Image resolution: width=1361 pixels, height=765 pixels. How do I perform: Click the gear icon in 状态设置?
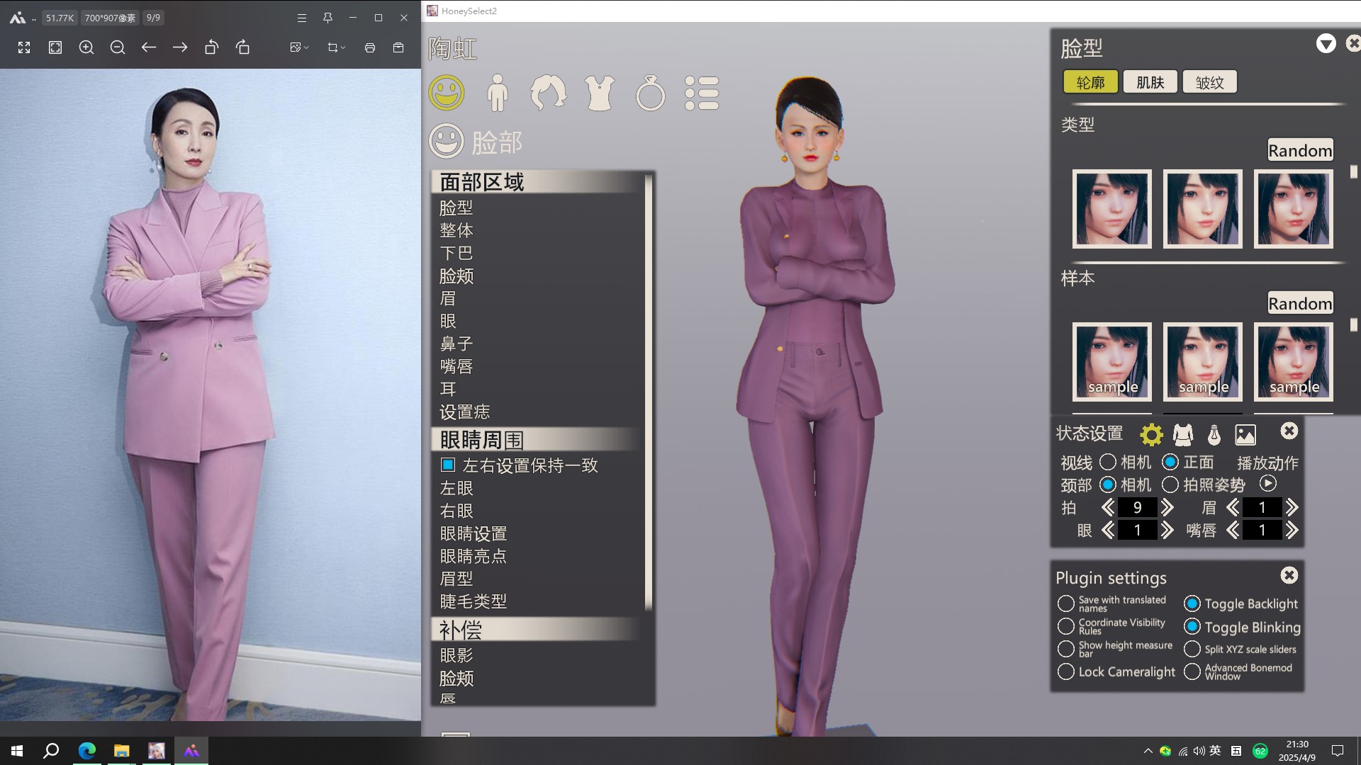(1151, 434)
